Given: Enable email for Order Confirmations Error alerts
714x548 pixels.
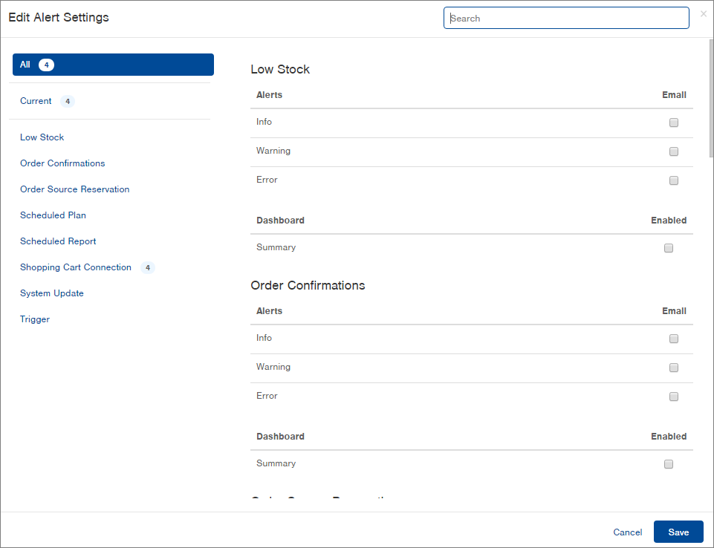Looking at the screenshot, I should [x=674, y=396].
